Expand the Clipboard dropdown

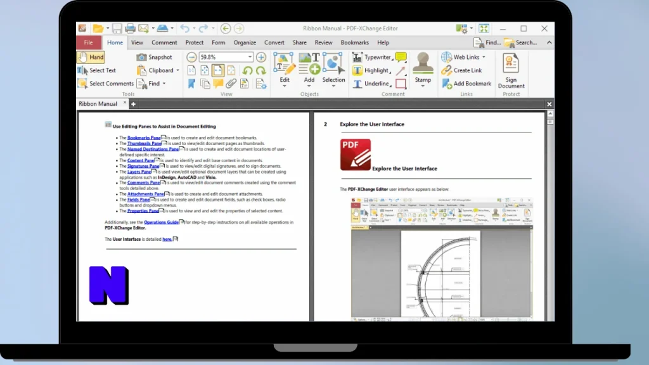178,70
